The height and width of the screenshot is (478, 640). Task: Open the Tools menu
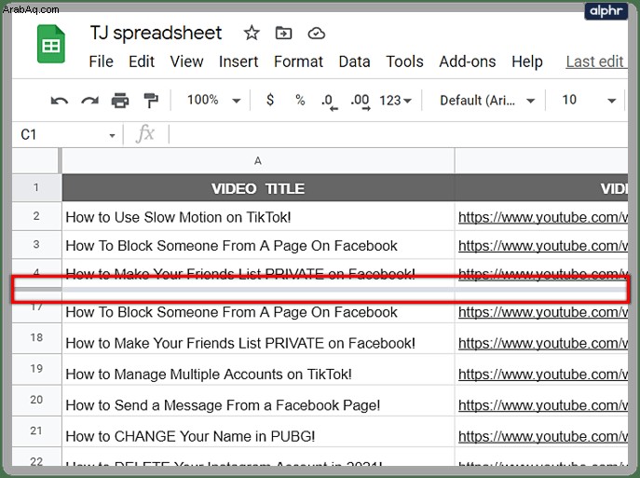point(404,61)
